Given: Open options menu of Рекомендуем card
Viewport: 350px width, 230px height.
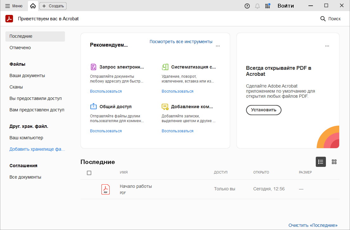Looking at the screenshot, I should pyautogui.click(x=218, y=46).
